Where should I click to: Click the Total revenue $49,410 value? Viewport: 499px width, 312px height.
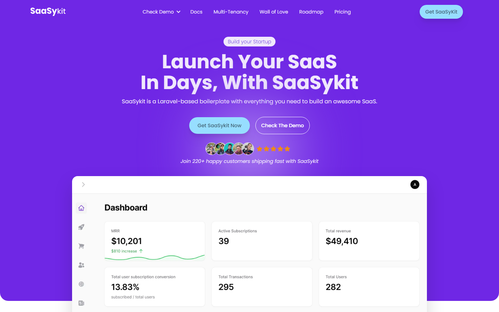pos(342,241)
